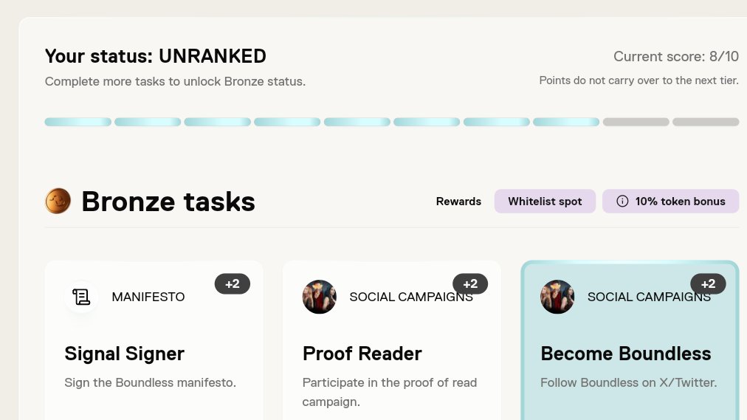Click the MANIFESTO category label
The image size is (747, 420).
tap(148, 297)
